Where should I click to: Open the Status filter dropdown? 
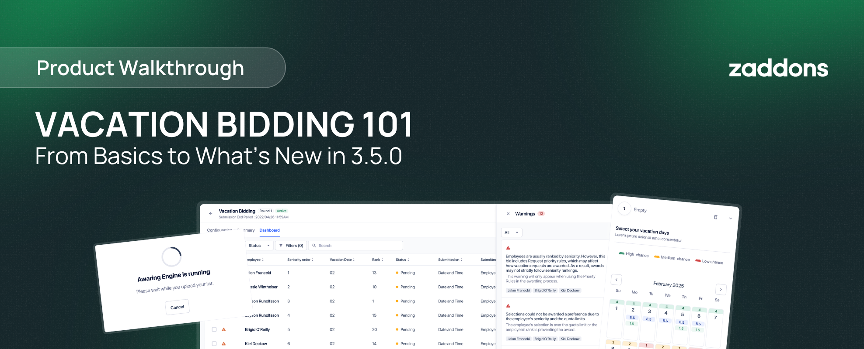click(x=259, y=246)
